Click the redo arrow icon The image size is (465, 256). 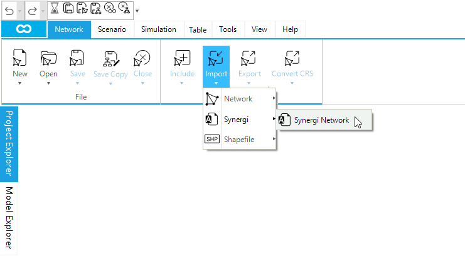[x=31, y=10]
